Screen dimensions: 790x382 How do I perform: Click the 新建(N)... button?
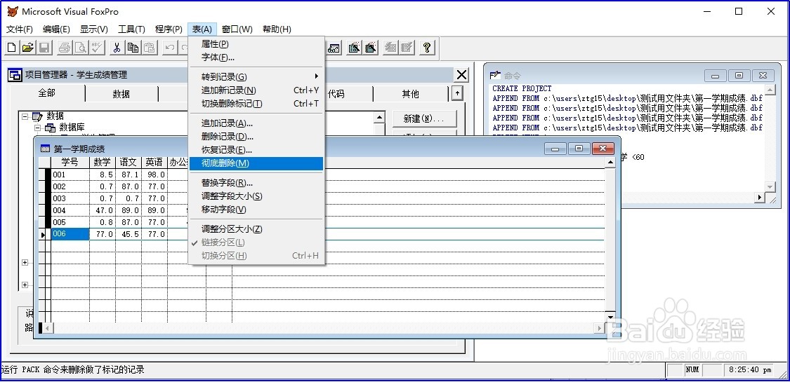pos(424,119)
